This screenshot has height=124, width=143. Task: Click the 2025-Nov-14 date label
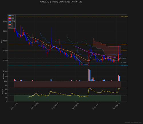tap(96, 106)
